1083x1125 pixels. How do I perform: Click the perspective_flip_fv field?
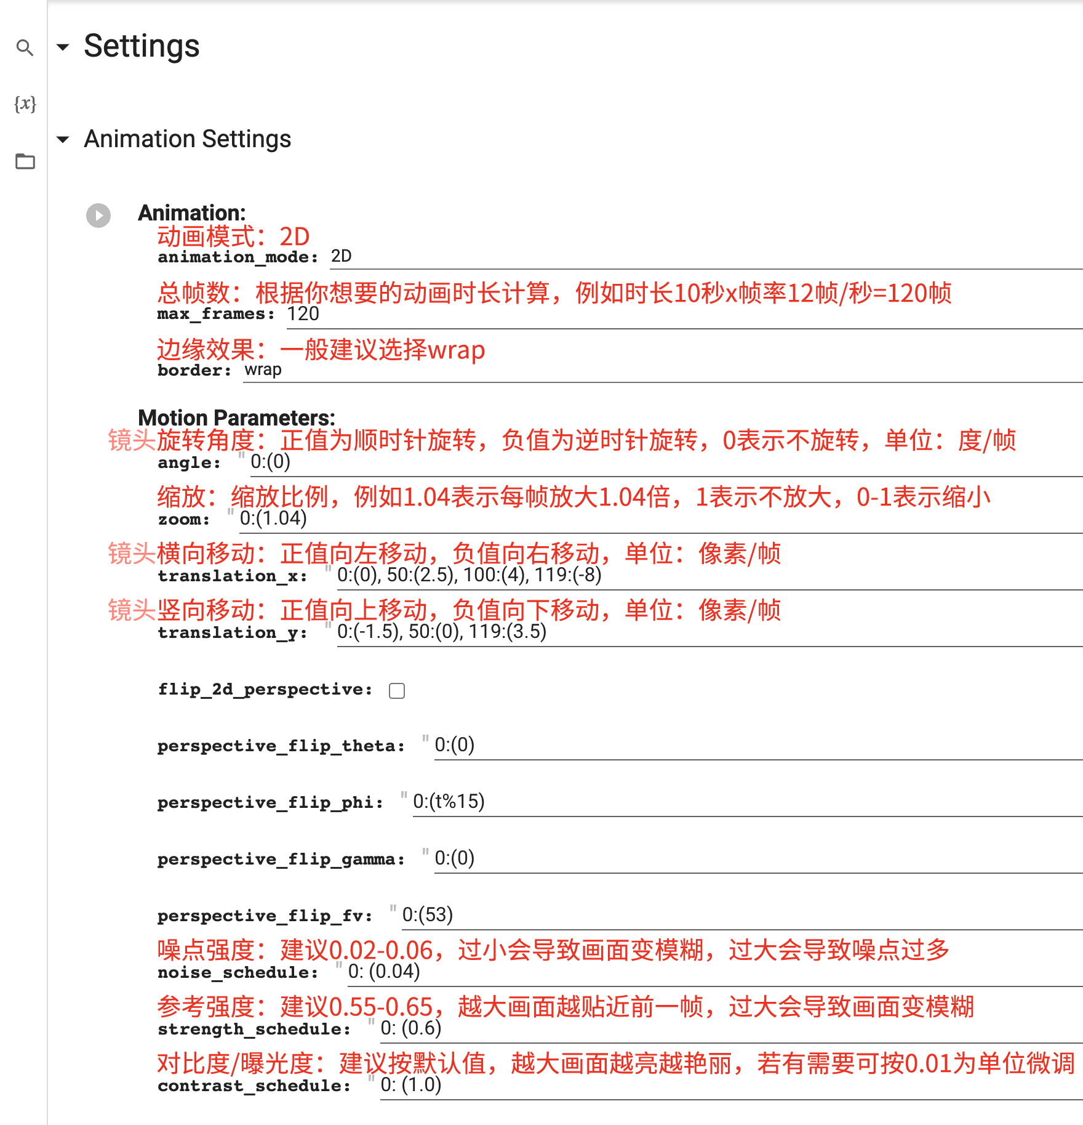click(x=742, y=916)
